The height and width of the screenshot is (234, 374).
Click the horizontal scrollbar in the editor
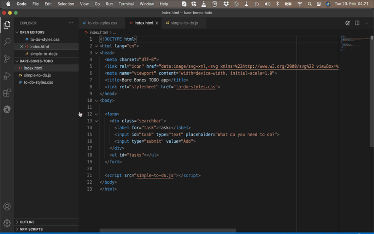(x=168, y=231)
